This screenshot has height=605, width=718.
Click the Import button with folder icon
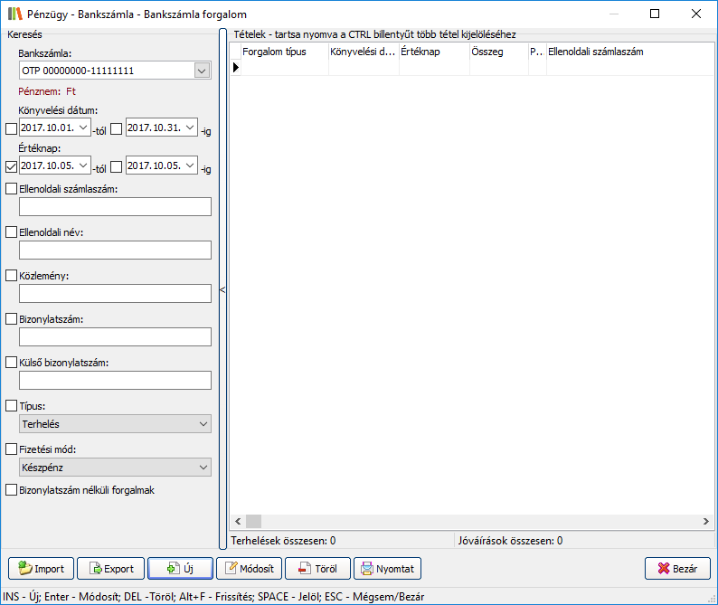pos(41,569)
